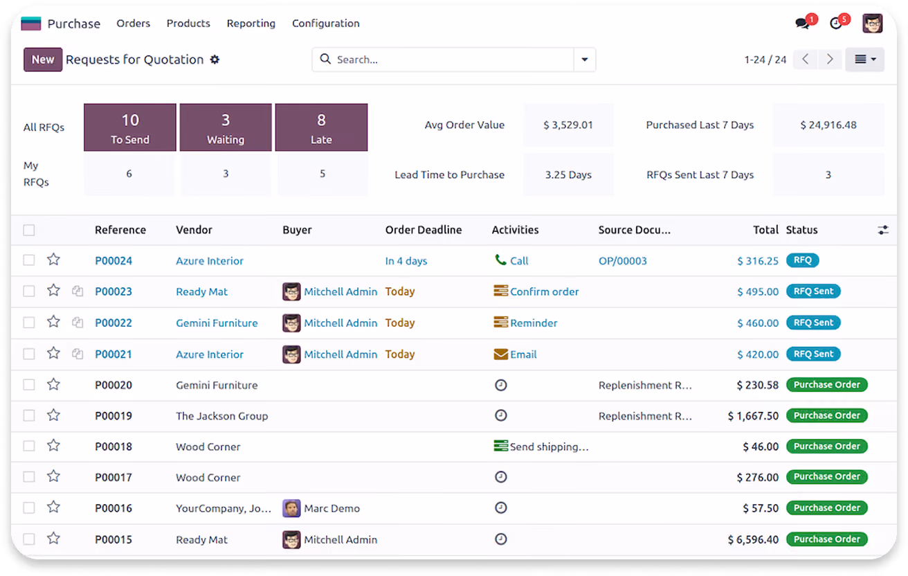Open the optional columns adjust icon
908x576 pixels.
[883, 230]
